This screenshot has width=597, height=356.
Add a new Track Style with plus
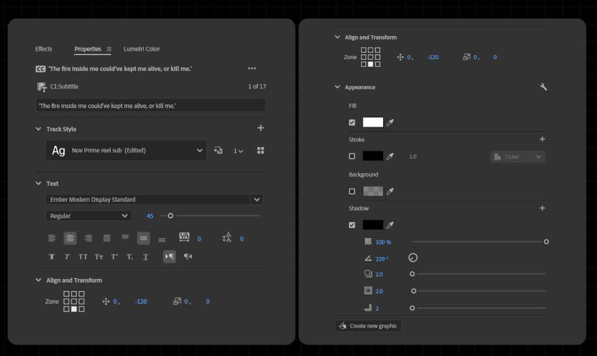tap(261, 128)
